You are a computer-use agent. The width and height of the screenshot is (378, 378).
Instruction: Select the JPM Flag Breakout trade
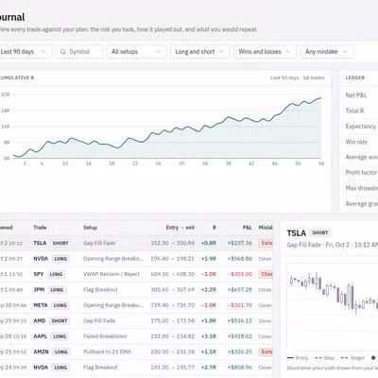(x=136, y=289)
